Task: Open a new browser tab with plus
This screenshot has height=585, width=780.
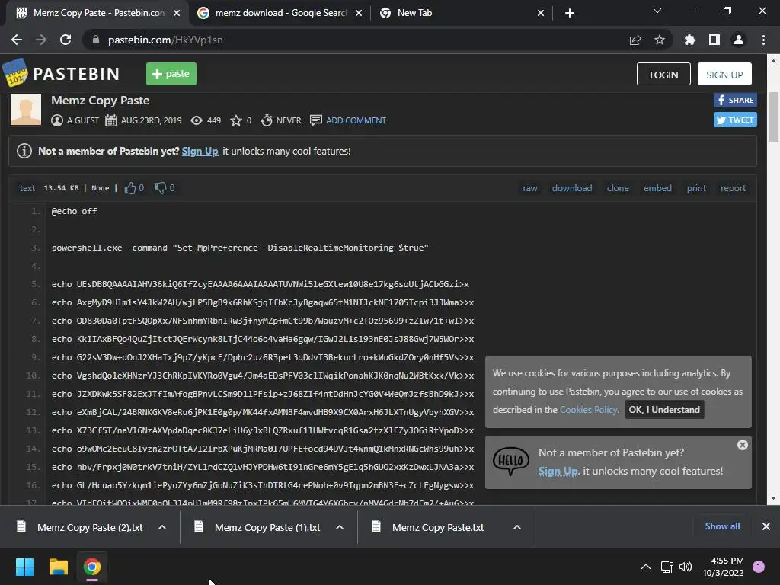Action: click(x=570, y=13)
